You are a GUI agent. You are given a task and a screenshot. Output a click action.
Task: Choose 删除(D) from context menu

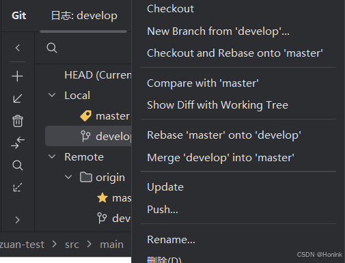click(164, 260)
